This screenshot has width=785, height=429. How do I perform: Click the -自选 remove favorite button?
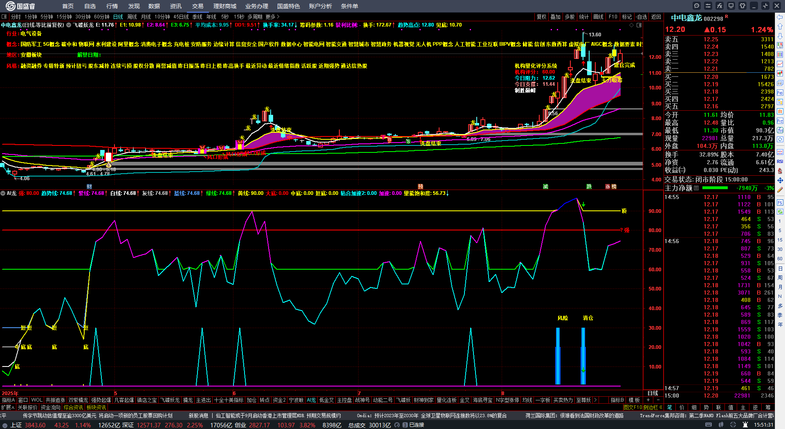641,17
